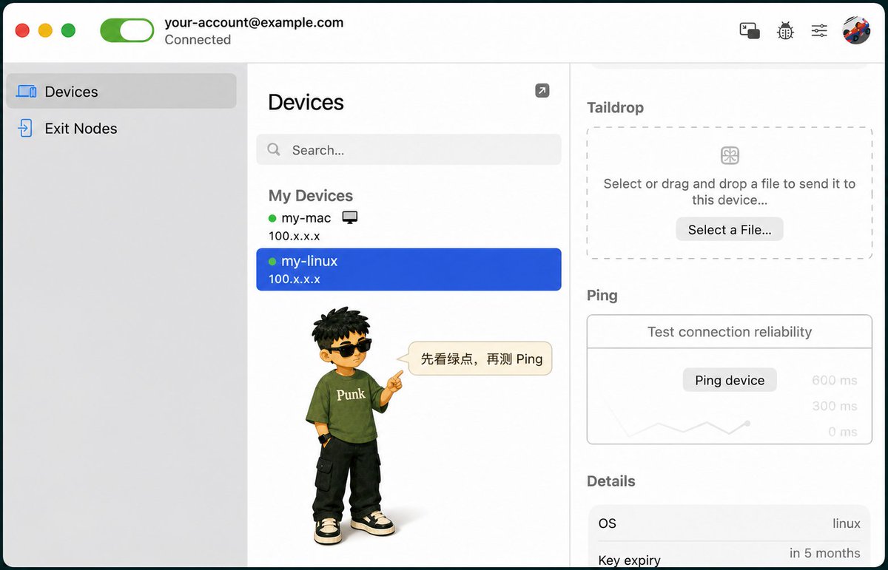Click the "Select or drag and drop" instruction text
Image resolution: width=888 pixels, height=570 pixels.
[730, 191]
